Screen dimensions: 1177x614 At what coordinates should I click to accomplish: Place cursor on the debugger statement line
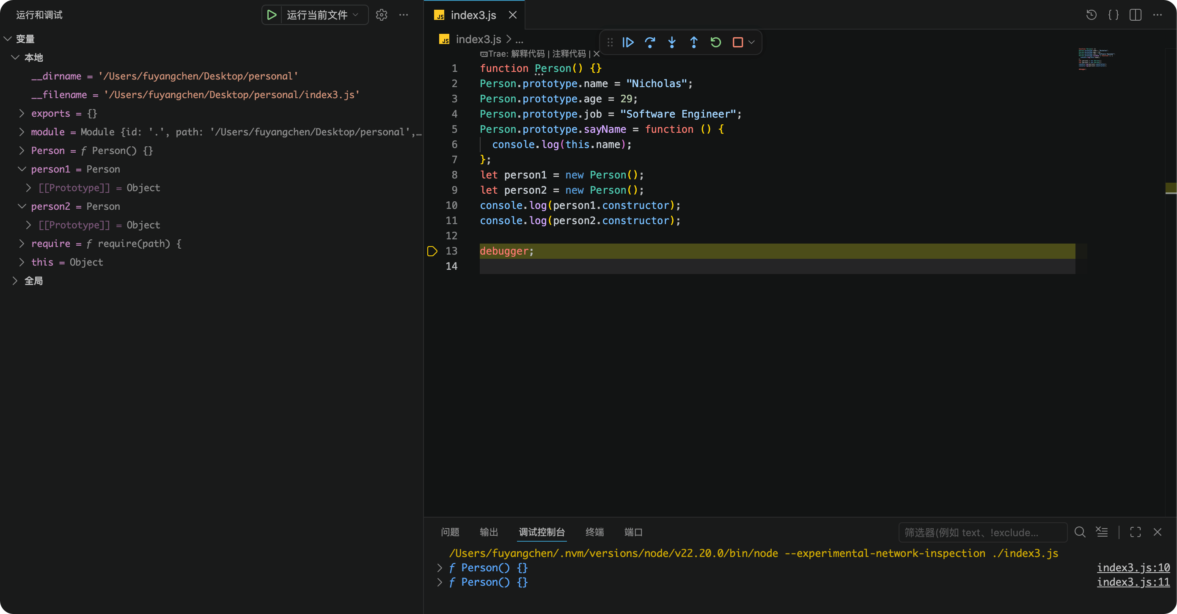[777, 251]
